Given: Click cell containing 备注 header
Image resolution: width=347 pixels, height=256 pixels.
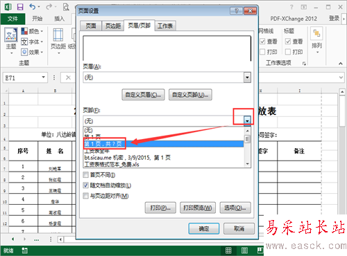Looking at the screenshot, I should [299, 152].
